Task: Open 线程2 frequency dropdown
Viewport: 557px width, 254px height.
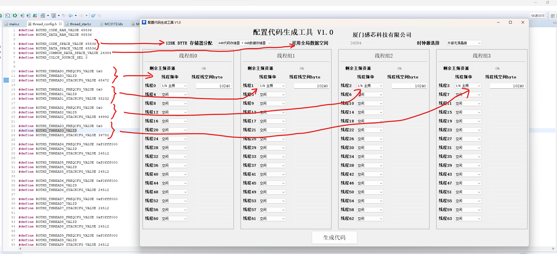Action: (x=370, y=86)
